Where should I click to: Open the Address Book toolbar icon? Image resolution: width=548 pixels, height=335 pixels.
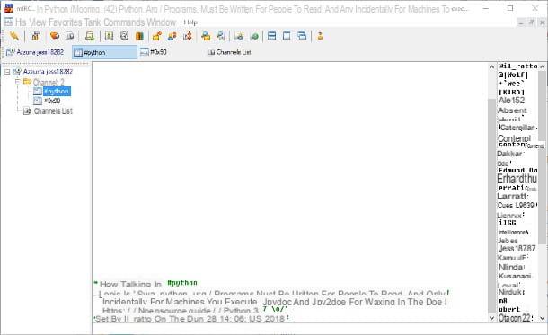pos(109,36)
